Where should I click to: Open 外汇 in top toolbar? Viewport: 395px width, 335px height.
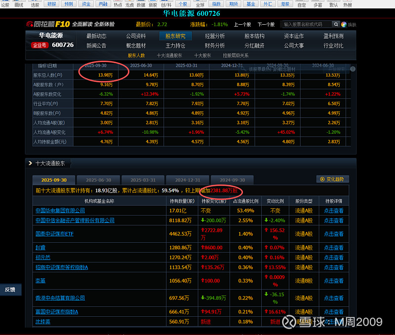(268, 4)
